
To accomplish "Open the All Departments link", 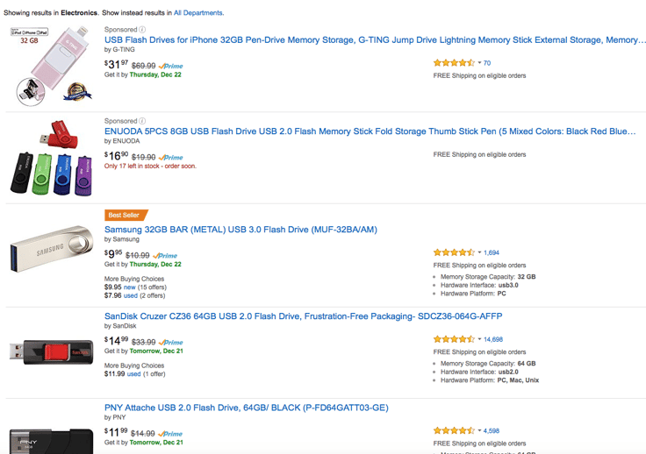I will tap(198, 13).
